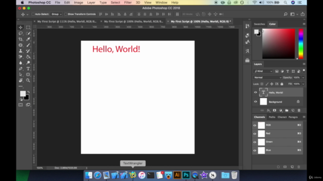Click the vertical hue spectrum slider

301,44
